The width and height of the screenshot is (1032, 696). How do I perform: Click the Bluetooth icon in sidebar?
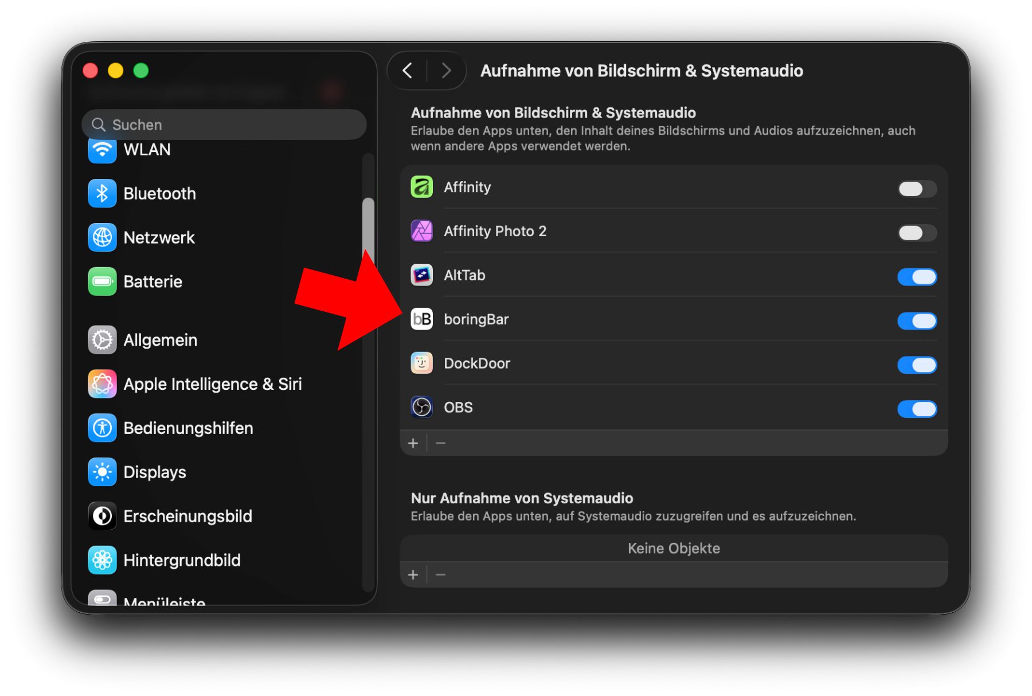click(102, 194)
